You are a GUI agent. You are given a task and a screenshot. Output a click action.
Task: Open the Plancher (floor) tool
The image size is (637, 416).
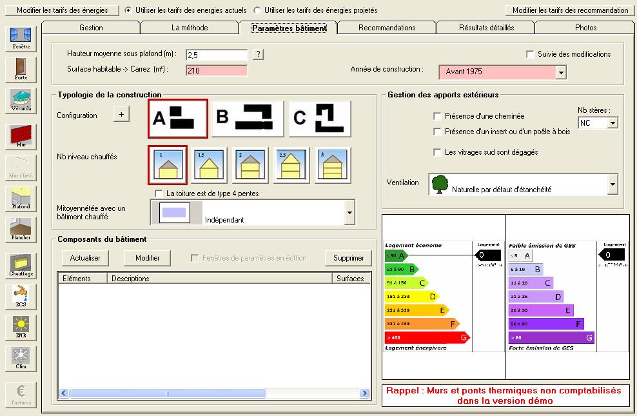21,230
